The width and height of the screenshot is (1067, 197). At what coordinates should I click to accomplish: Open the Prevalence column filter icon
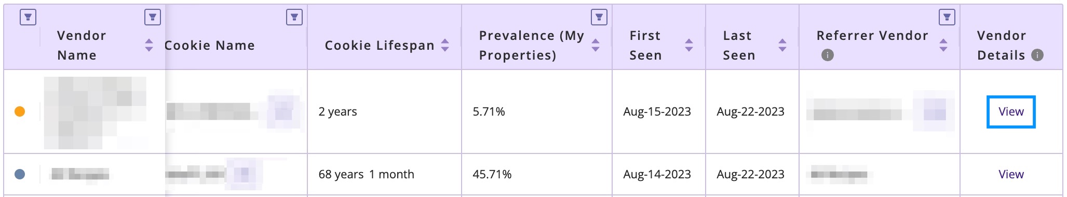pyautogui.click(x=599, y=17)
